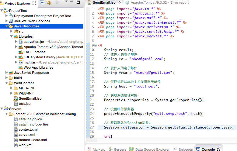Select tomcat-users.xml file

click(33, 140)
